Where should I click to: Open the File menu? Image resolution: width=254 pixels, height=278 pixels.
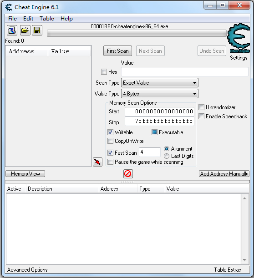click(x=12, y=19)
